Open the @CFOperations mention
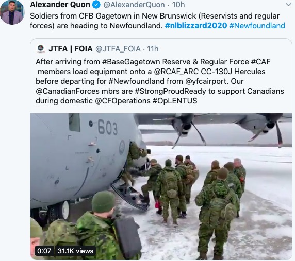This screenshot has width=295, height=261. pos(123,101)
